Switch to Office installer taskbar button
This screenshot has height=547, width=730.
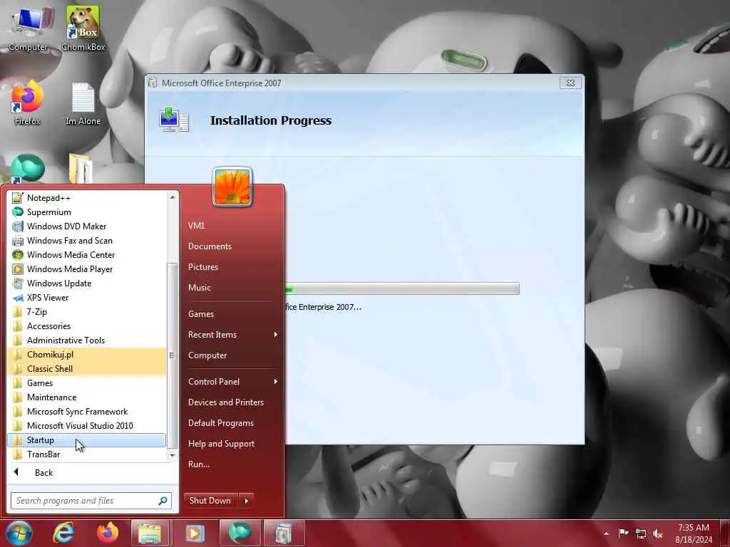tap(284, 533)
